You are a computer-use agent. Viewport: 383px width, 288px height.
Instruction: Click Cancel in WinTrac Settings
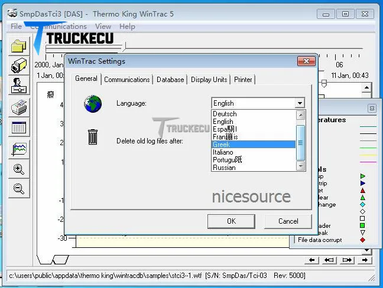point(288,221)
